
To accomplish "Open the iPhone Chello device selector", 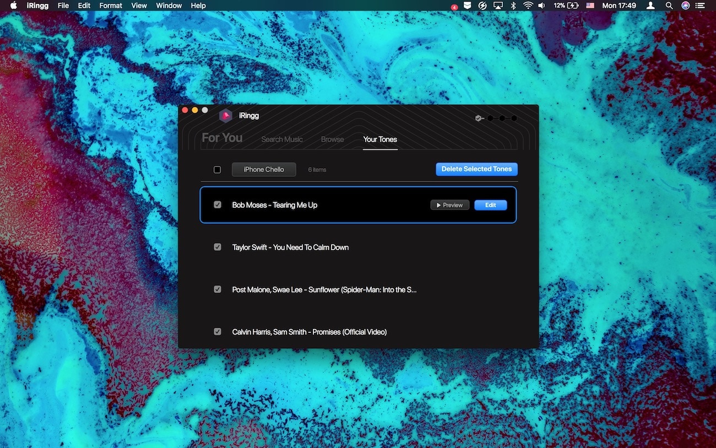I will [x=264, y=169].
